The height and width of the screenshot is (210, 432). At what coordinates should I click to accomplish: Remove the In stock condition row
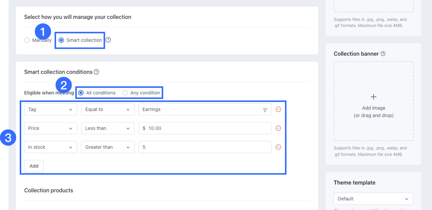278,147
